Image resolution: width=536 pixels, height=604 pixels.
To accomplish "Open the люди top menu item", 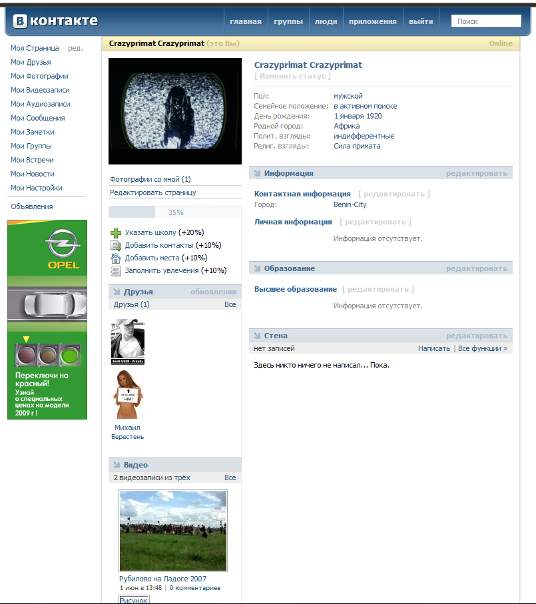I will [326, 21].
